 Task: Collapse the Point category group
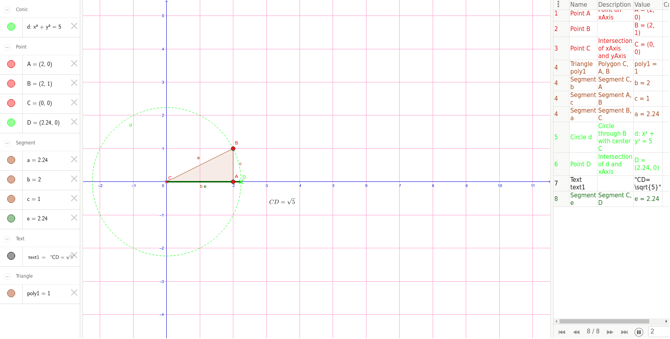pyautogui.click(x=7, y=47)
